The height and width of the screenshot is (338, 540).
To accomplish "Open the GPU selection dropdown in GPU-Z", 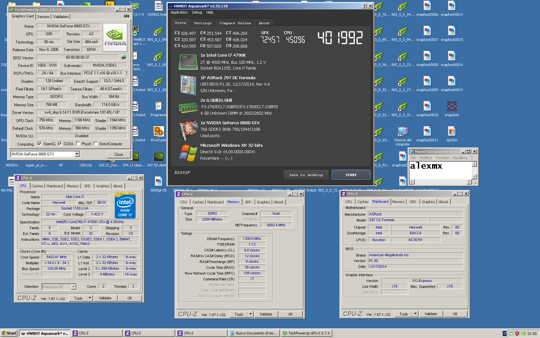I will tap(77, 154).
